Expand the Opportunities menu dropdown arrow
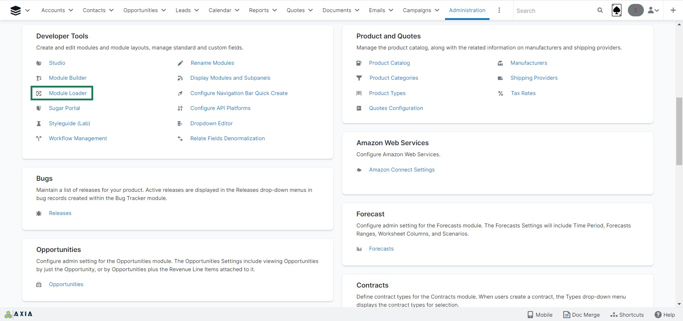683x321 pixels. [x=164, y=10]
